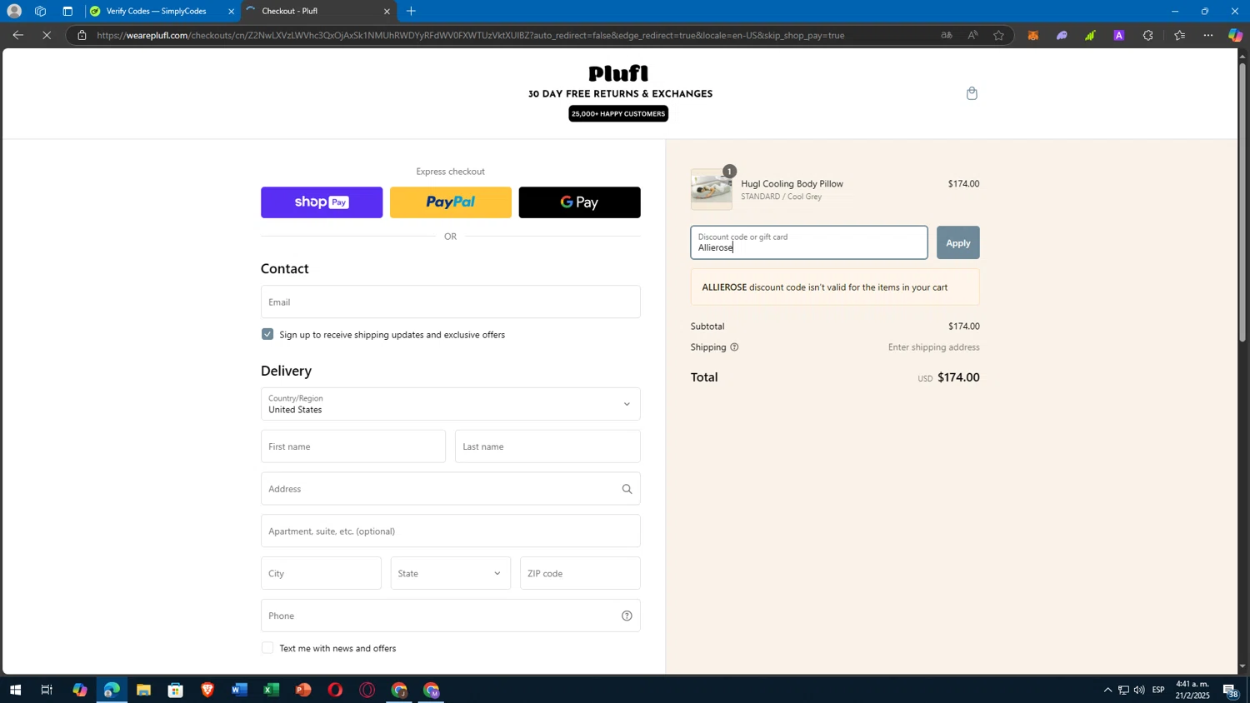Screen dimensions: 1250x703
Task: Open the taskbar clock and date
Action: [1192, 690]
